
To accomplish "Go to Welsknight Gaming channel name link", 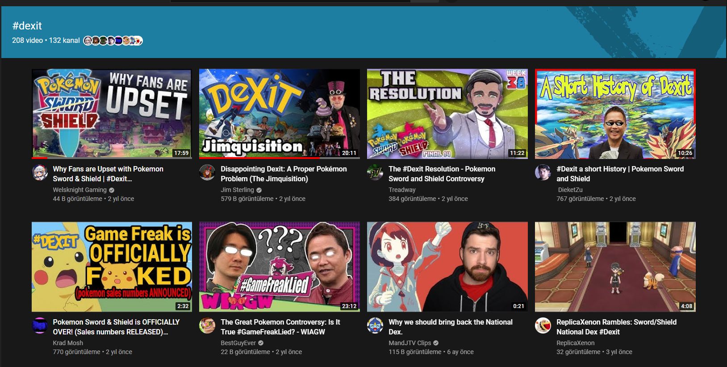I will pos(79,190).
